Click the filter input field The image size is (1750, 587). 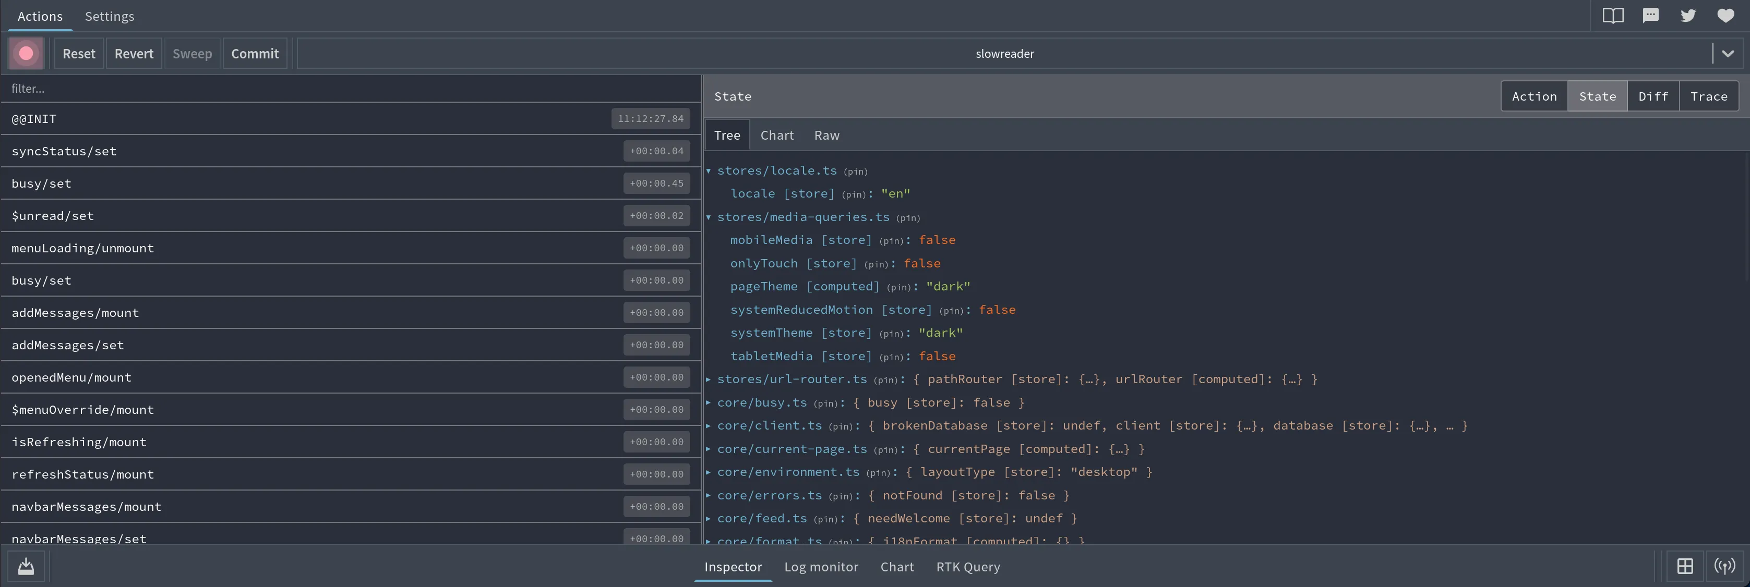click(x=351, y=89)
